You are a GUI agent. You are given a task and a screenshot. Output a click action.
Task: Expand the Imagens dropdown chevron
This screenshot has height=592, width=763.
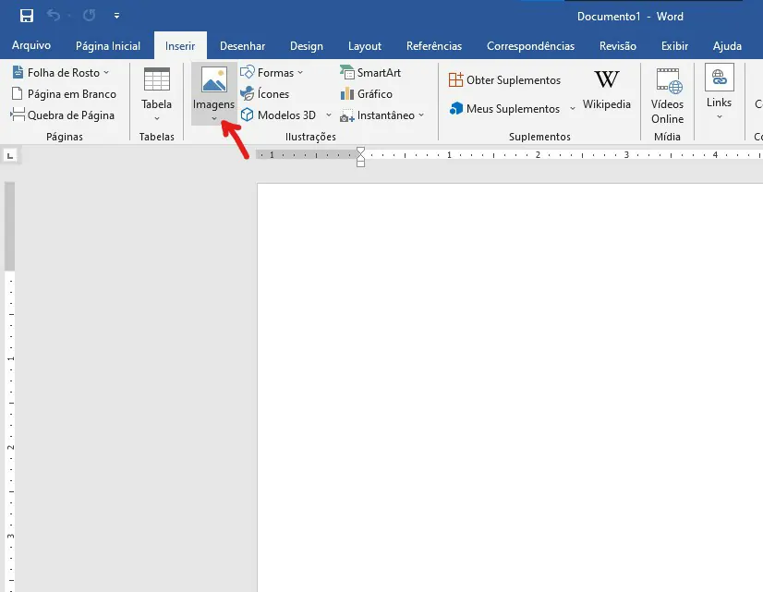[214, 118]
